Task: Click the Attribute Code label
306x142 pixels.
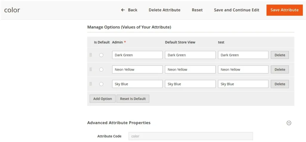Action: (x=109, y=136)
